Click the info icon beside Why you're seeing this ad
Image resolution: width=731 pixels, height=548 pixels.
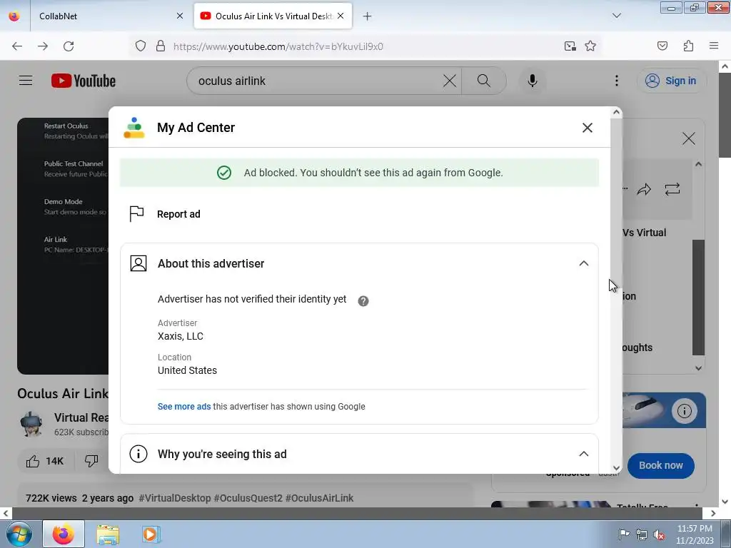138,454
